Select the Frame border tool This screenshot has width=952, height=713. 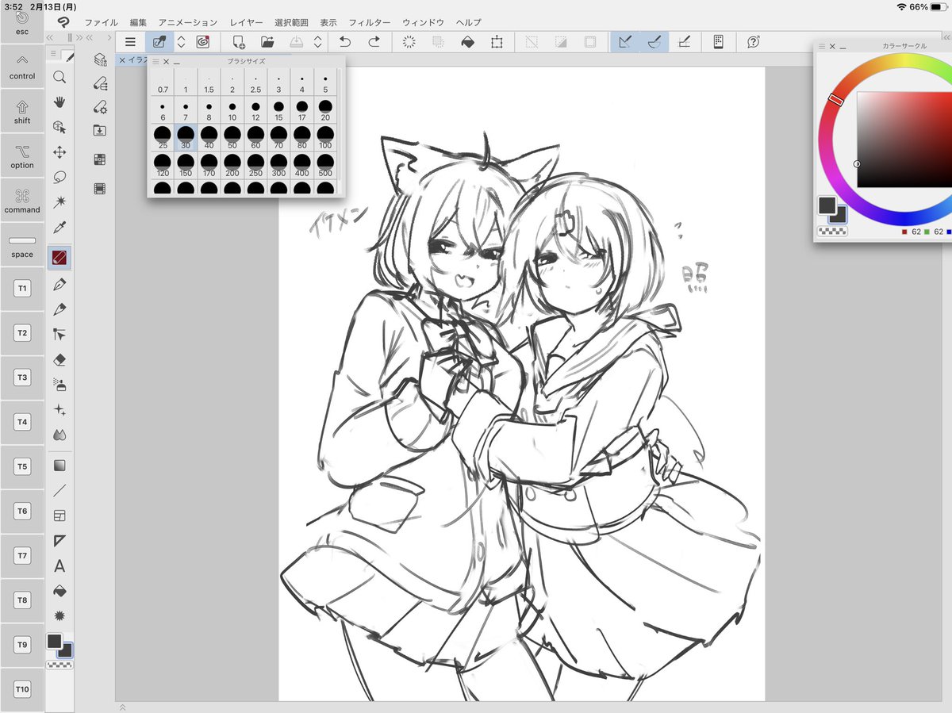coord(59,516)
